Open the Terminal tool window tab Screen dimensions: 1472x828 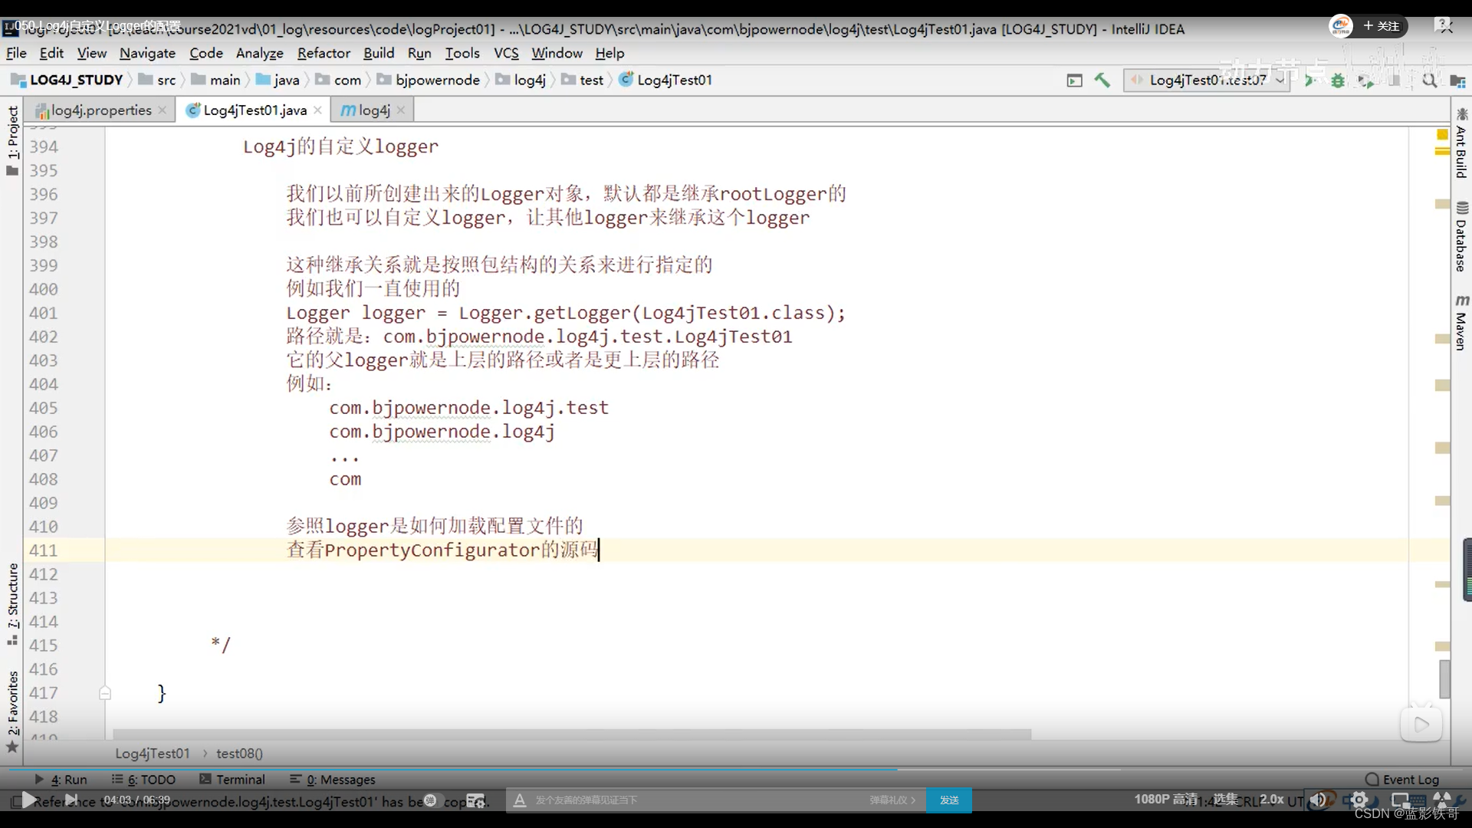[232, 779]
